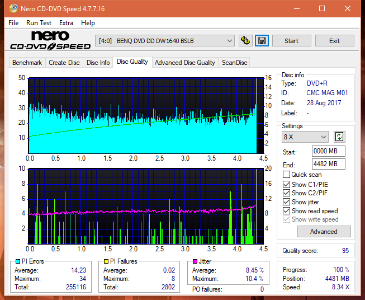Open the drive options tools icon
Viewport: 365px width, 300px height.
click(245, 41)
